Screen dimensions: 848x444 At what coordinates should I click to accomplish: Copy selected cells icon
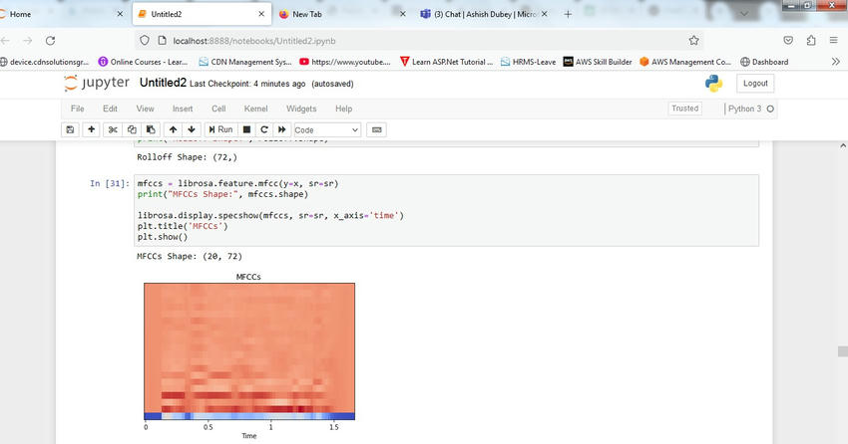click(132, 130)
